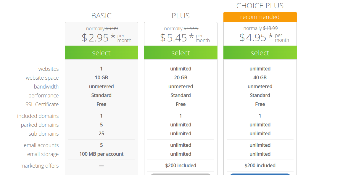Click the PLUS column header

click(x=181, y=16)
